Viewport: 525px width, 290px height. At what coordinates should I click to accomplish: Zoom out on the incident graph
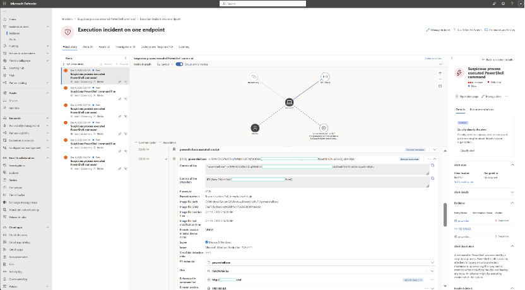440,79
